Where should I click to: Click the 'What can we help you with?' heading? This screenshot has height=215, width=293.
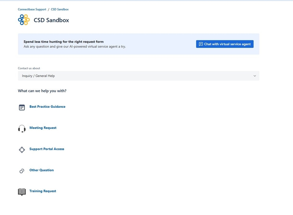42,91
